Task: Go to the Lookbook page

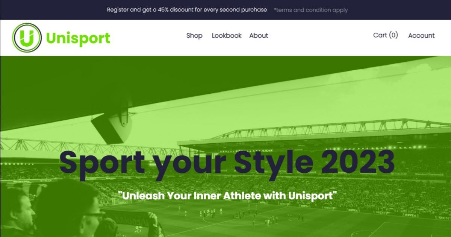Action: (227, 35)
